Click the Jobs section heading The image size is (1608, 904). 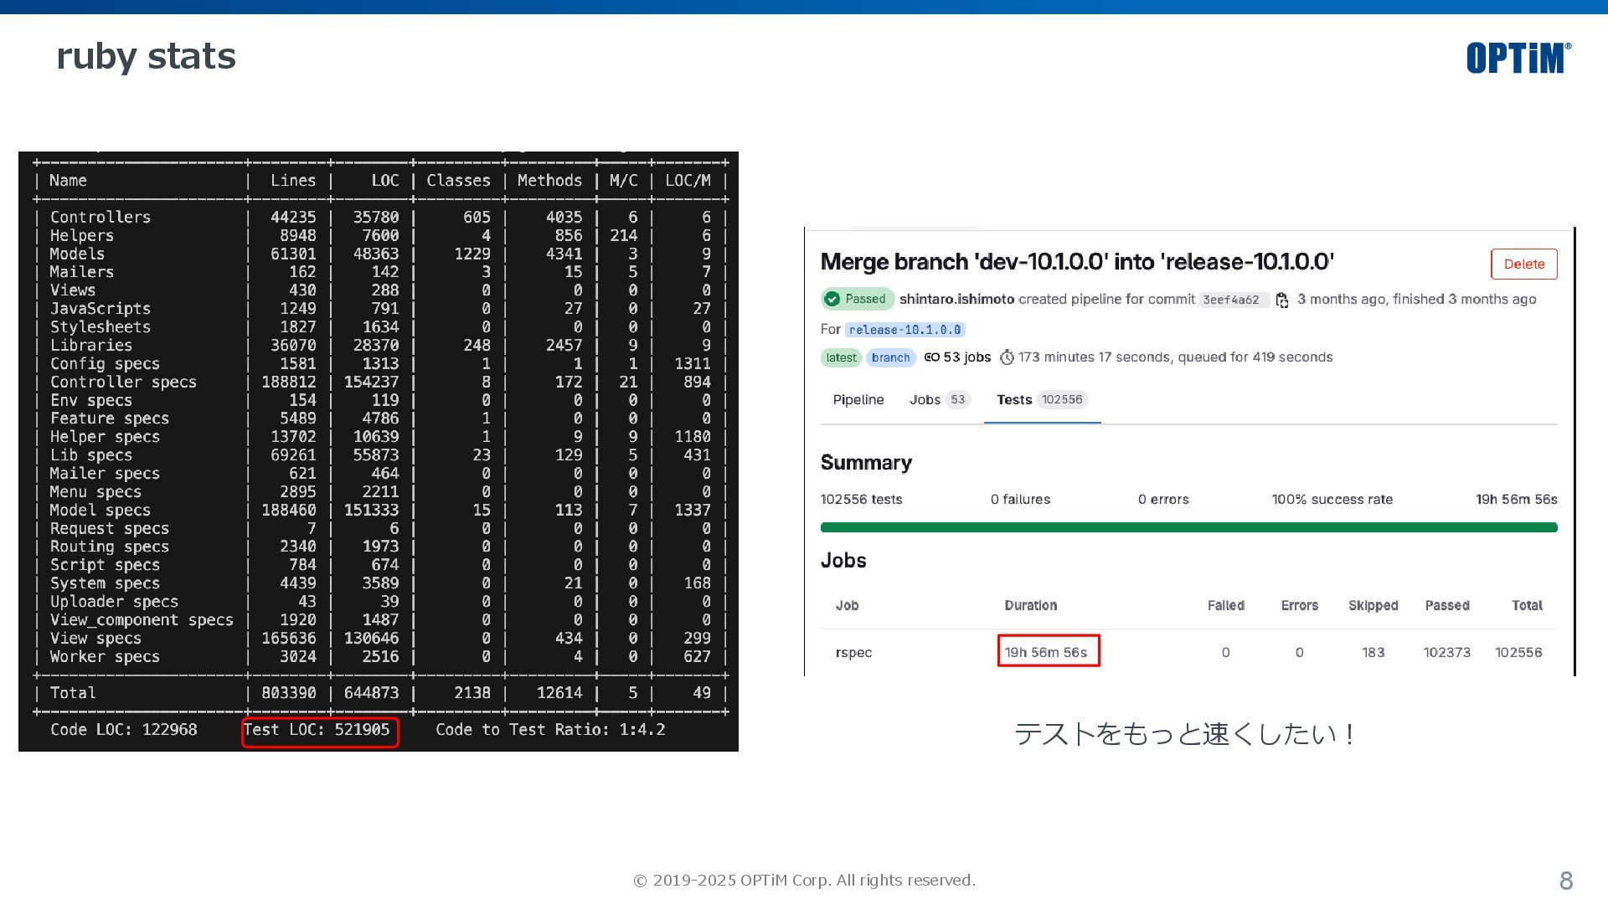click(843, 560)
